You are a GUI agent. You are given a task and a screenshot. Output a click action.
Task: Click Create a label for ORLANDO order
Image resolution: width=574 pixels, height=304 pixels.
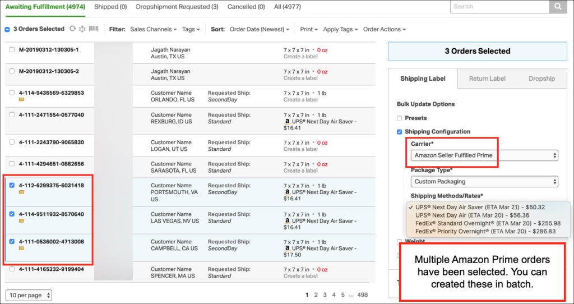300,100
